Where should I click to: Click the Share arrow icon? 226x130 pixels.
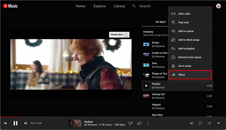coord(173,75)
